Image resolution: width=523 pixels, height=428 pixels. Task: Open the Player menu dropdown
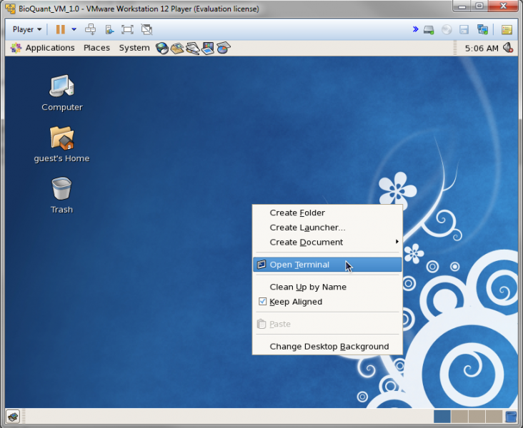click(x=27, y=30)
